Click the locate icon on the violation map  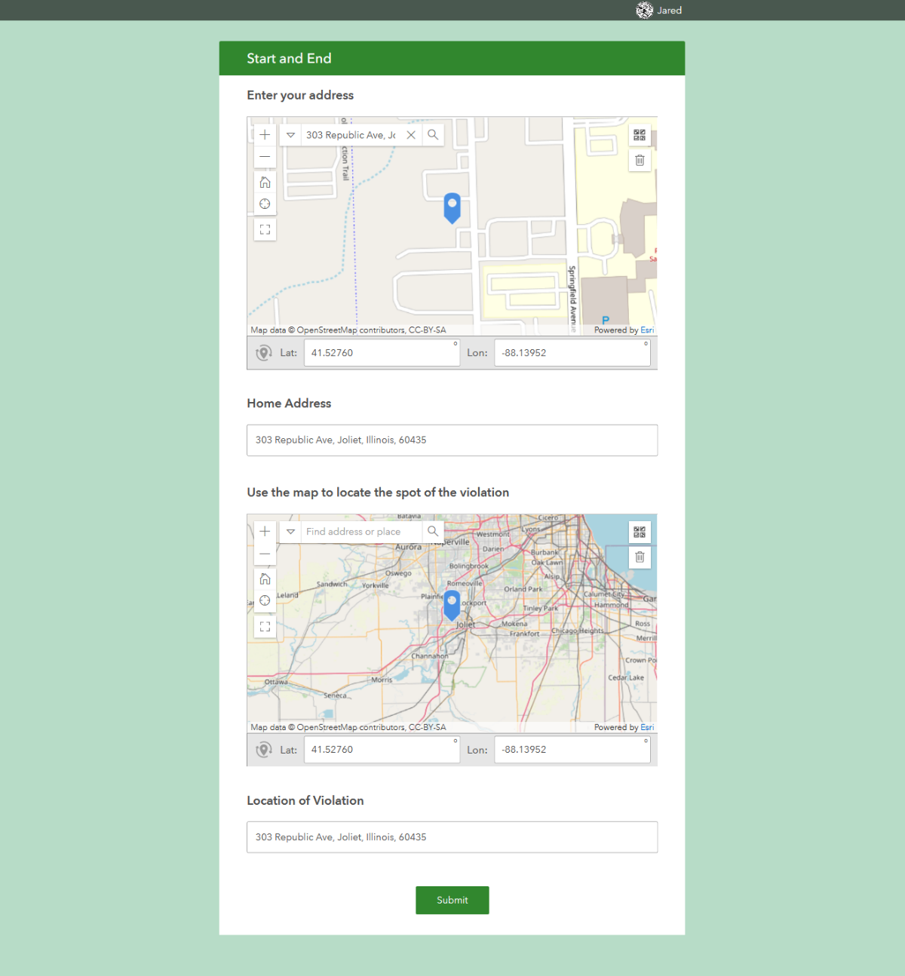[x=265, y=600]
